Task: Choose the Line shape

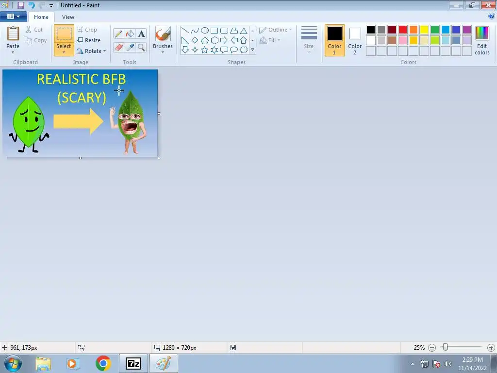Action: (x=185, y=31)
